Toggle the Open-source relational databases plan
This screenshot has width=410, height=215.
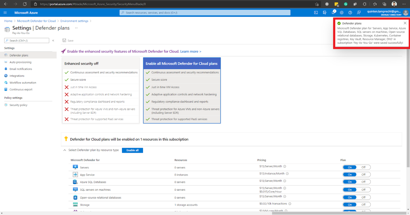[356, 197]
